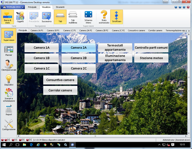Open the Report sidebar icon
Image resolution: width=192 pixels, height=149 pixels.
[x=9, y=110]
